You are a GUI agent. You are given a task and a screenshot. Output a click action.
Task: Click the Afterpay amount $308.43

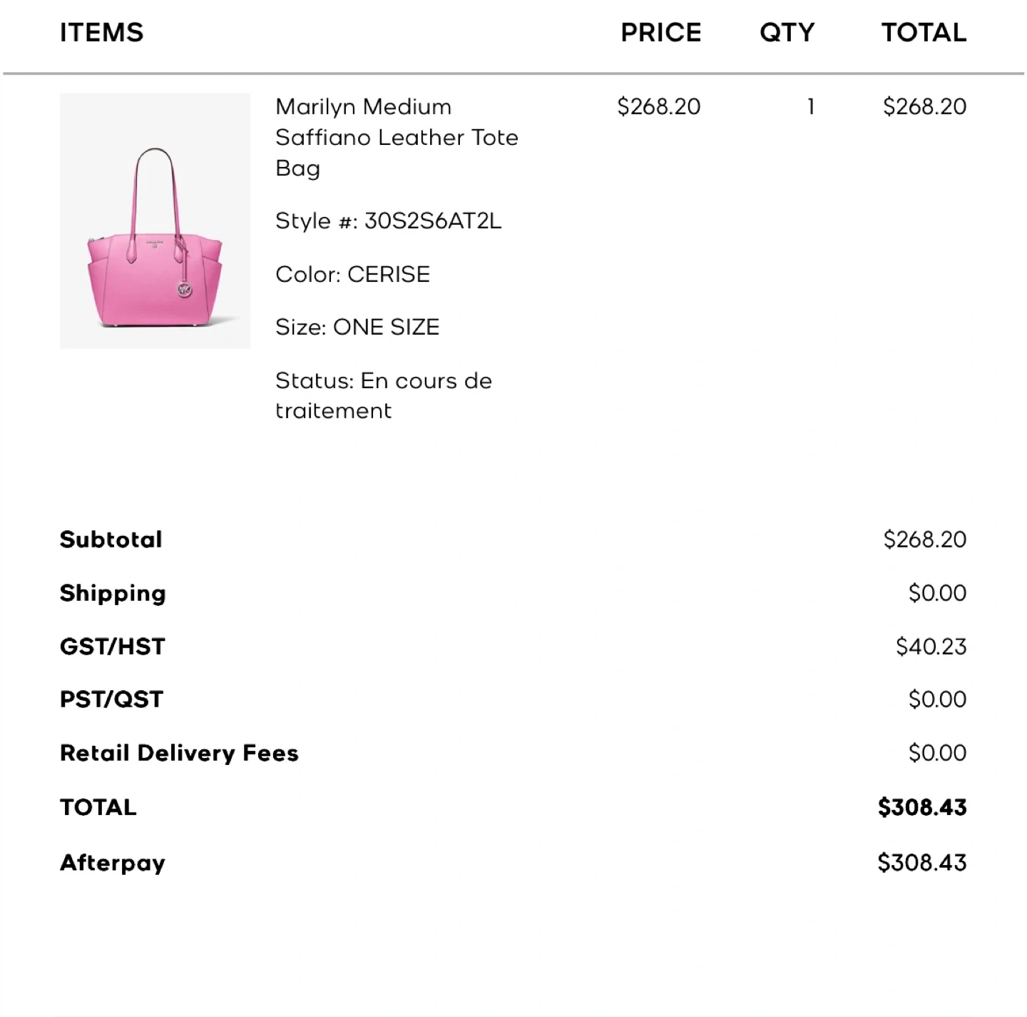coord(921,863)
